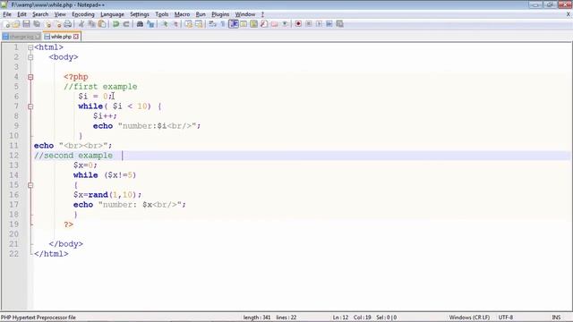Open the View menu
Viewport: 573px width, 322px height.
(60, 14)
